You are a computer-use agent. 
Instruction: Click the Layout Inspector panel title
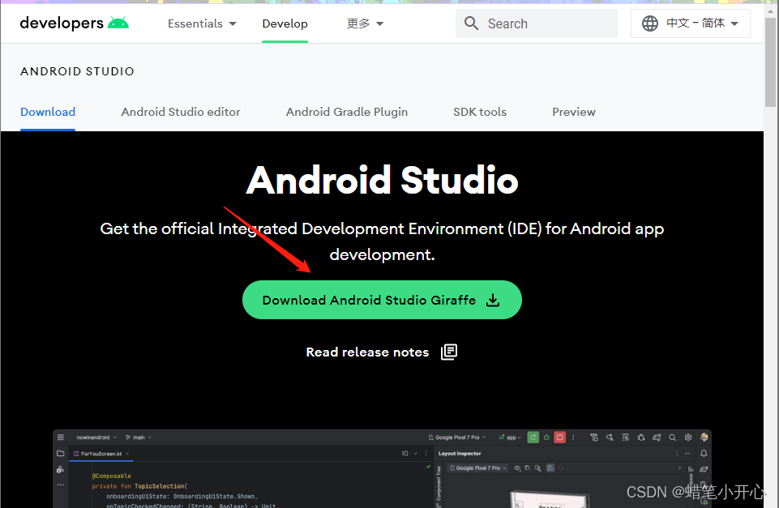click(460, 454)
